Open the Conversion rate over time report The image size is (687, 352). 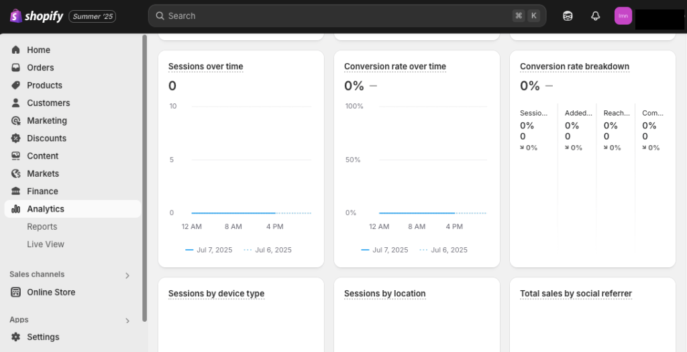coord(394,67)
